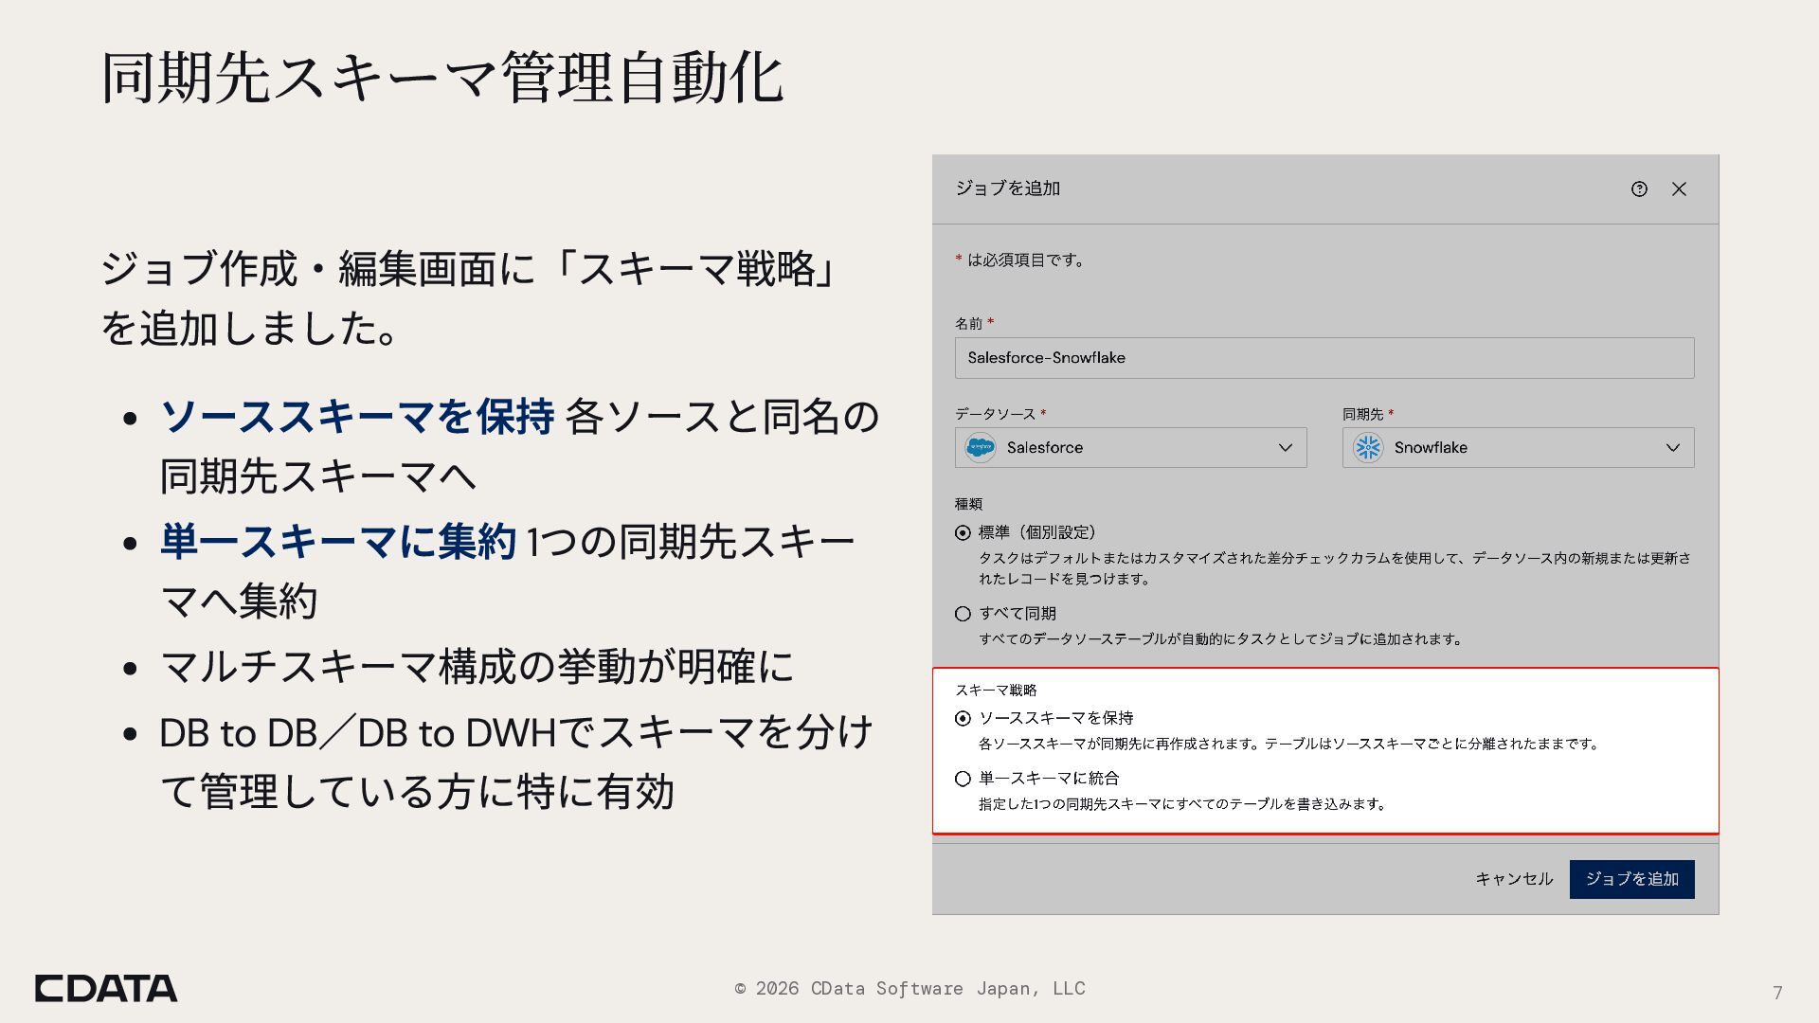The width and height of the screenshot is (1819, 1023).
Task: Click the ジョブを追加 dialog title text
Action: click(x=1007, y=188)
